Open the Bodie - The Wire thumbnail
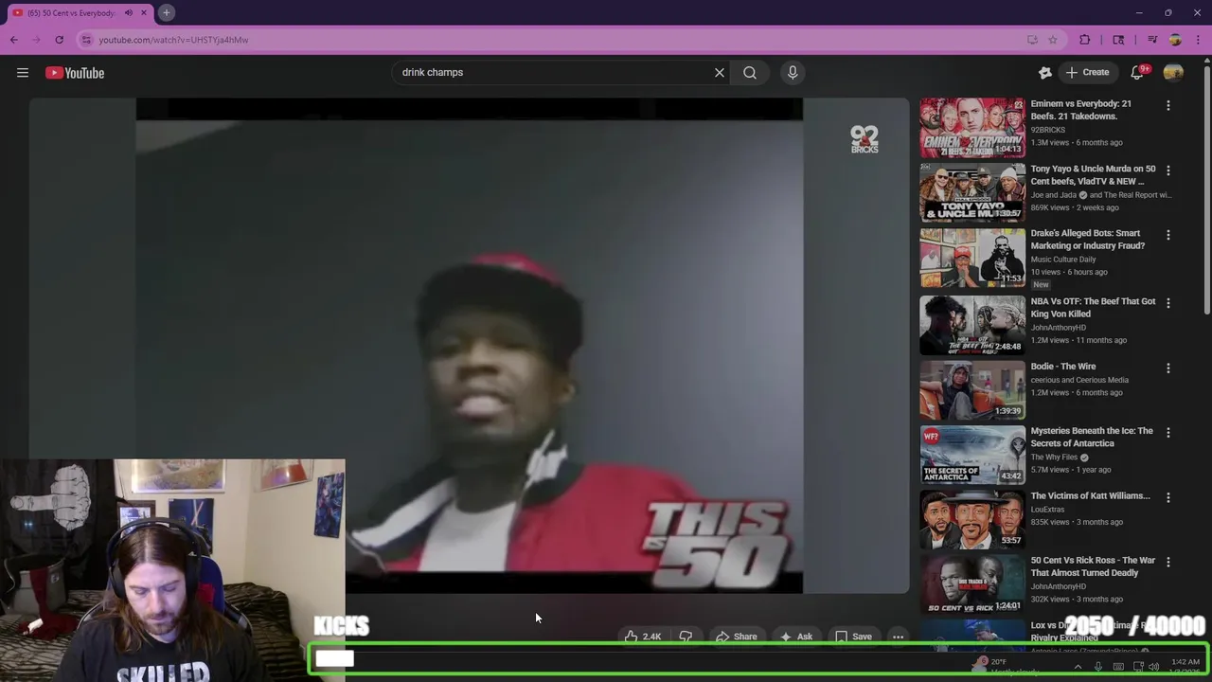Viewport: 1212px width, 682px height. 971,389
